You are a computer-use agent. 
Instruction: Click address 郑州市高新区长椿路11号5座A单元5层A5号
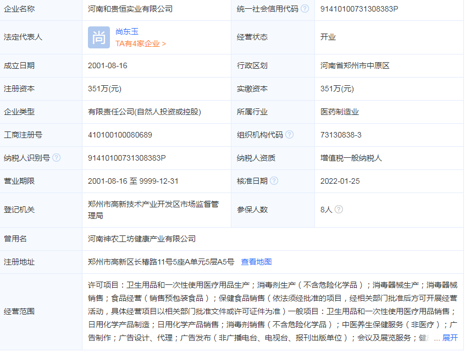[x=160, y=262]
